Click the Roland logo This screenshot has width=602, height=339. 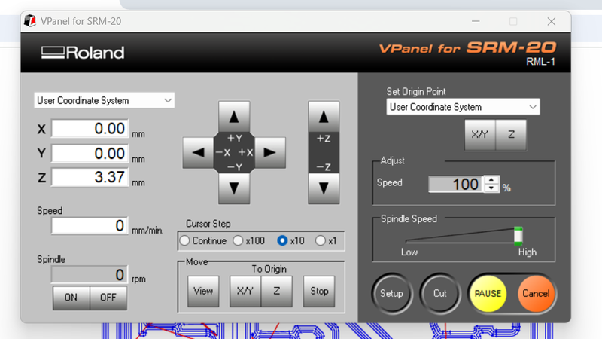coord(83,53)
